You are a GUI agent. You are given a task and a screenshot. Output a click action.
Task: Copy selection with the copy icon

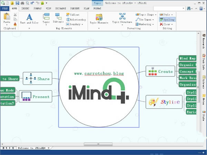click(x=15, y=19)
